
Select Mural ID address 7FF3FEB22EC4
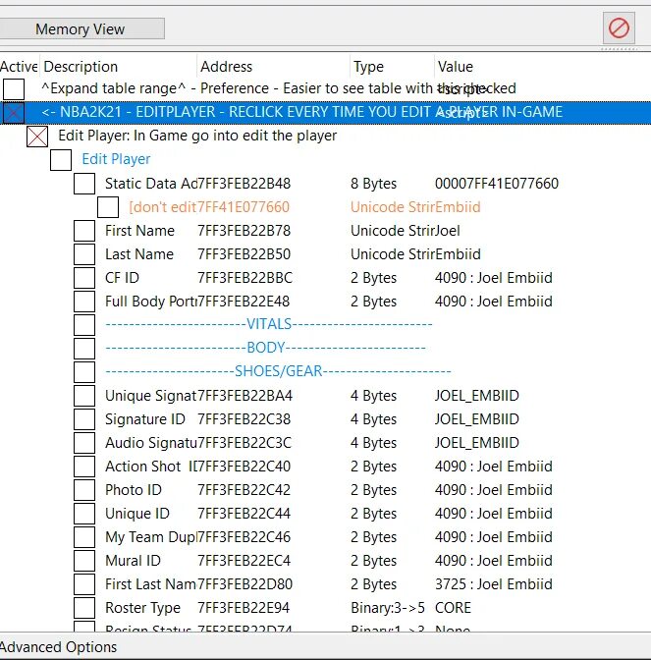pyautogui.click(x=244, y=561)
